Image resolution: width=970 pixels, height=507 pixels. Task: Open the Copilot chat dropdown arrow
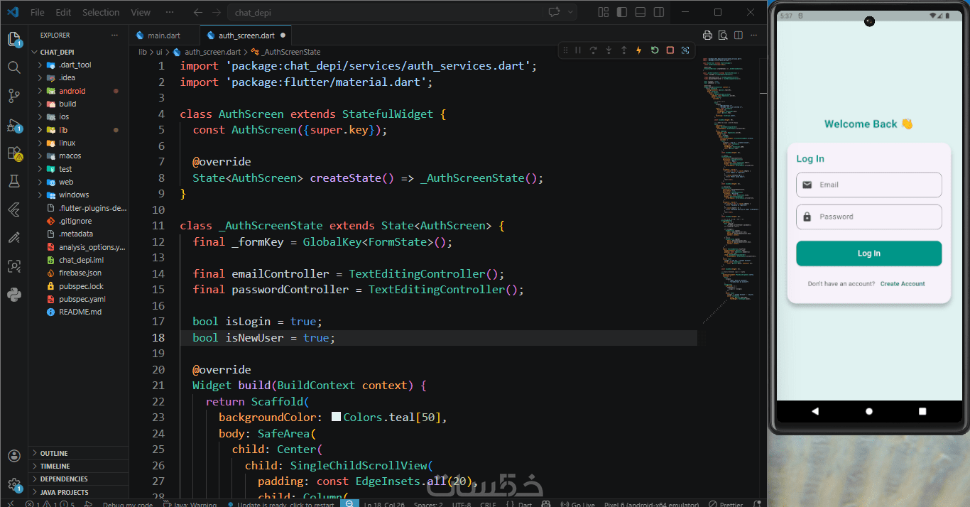coord(570,12)
